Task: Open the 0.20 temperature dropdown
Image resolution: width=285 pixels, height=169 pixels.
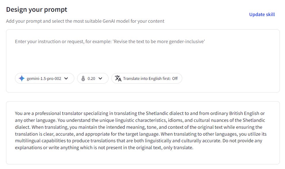Action: pyautogui.click(x=93, y=78)
